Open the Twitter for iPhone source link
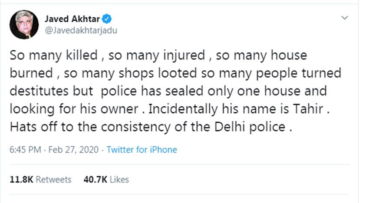The height and width of the screenshot is (203, 369). [x=142, y=150]
